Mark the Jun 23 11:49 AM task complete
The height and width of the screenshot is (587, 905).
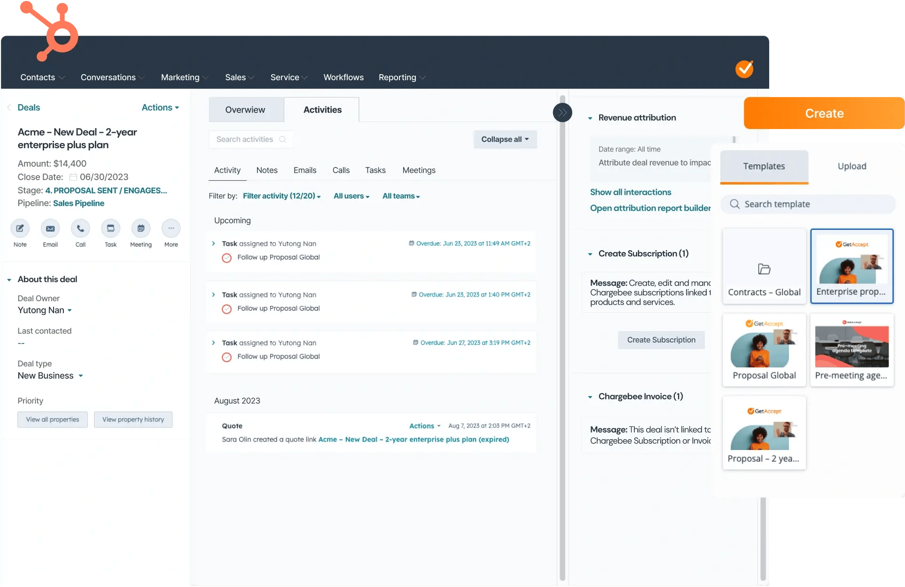226,258
